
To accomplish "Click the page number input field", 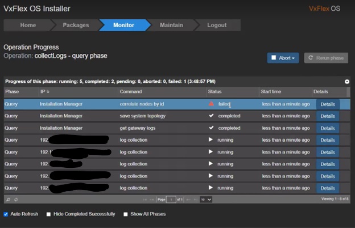I will tap(170, 199).
